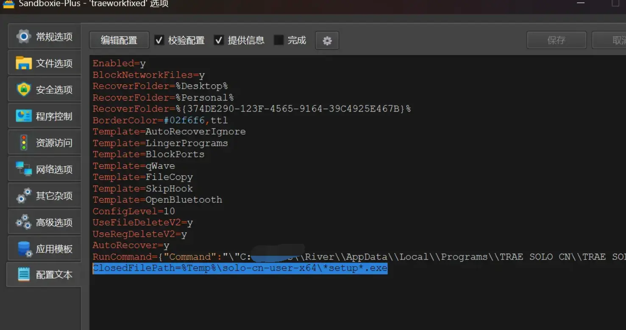
Task: Click the RecoverFolder=%Desktop% line
Action: [160, 86]
